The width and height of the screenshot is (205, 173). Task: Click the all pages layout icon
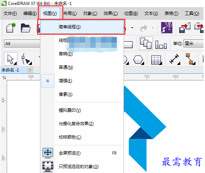[146, 43]
